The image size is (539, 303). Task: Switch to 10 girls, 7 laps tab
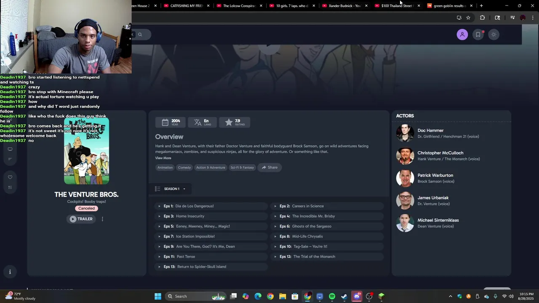291,6
